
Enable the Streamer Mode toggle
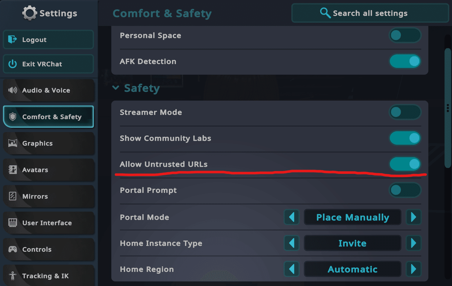tap(405, 112)
